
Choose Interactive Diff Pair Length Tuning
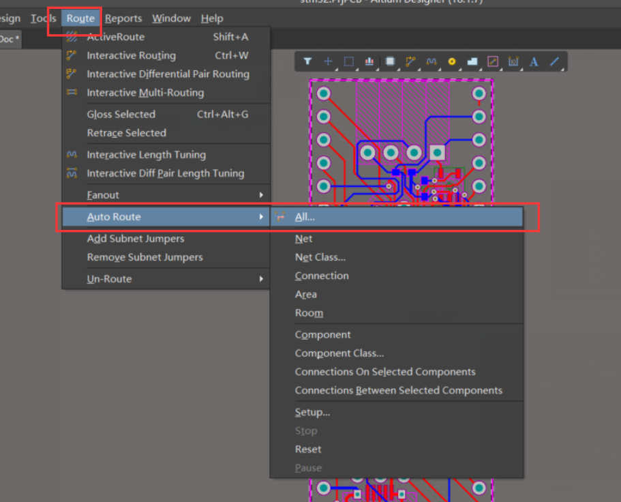point(166,173)
